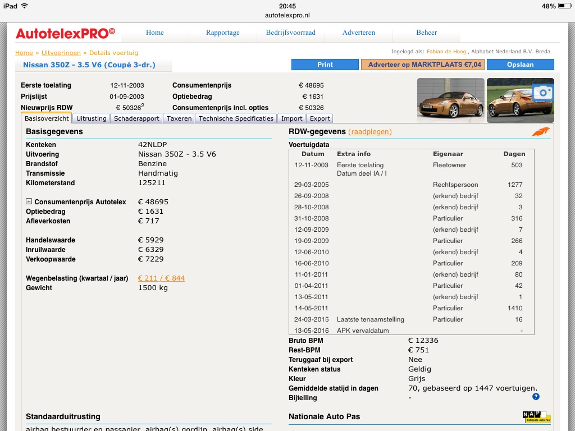Select the Inruilwaarde value € 6329
The width and height of the screenshot is (575, 431).
150,250
